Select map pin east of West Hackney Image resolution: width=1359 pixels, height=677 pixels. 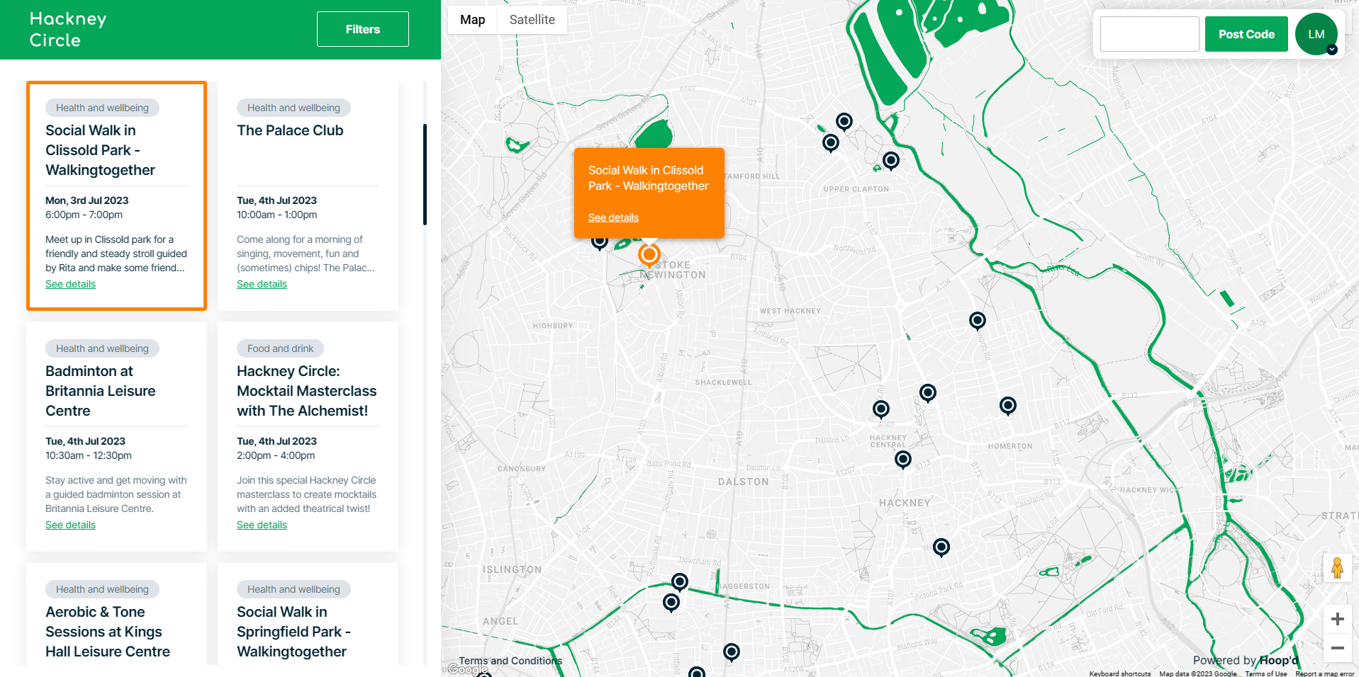[978, 322]
